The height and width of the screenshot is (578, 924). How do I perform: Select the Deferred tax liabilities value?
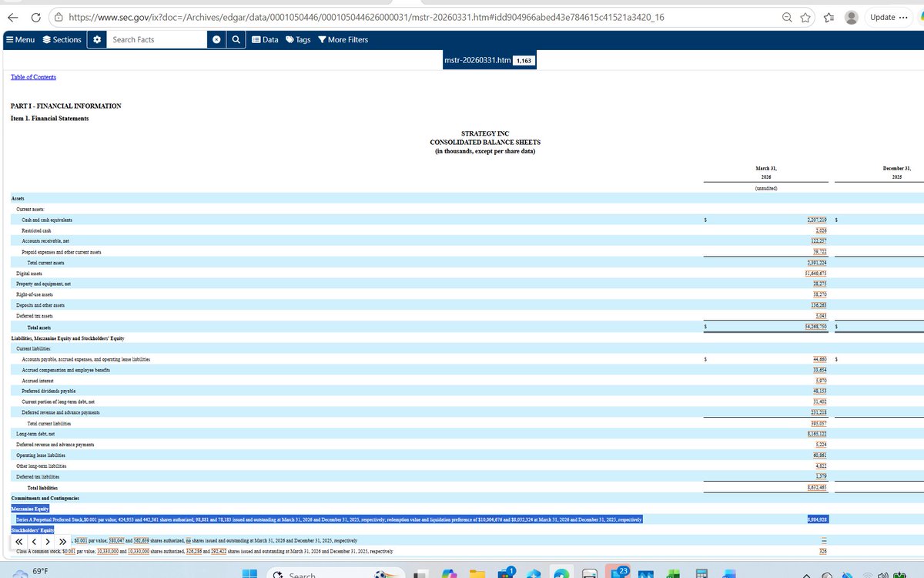[x=821, y=476]
